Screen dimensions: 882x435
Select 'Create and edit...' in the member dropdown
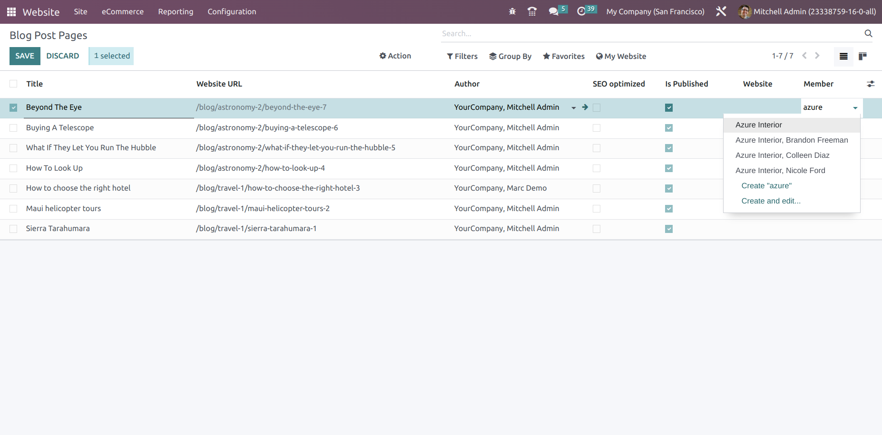point(771,201)
